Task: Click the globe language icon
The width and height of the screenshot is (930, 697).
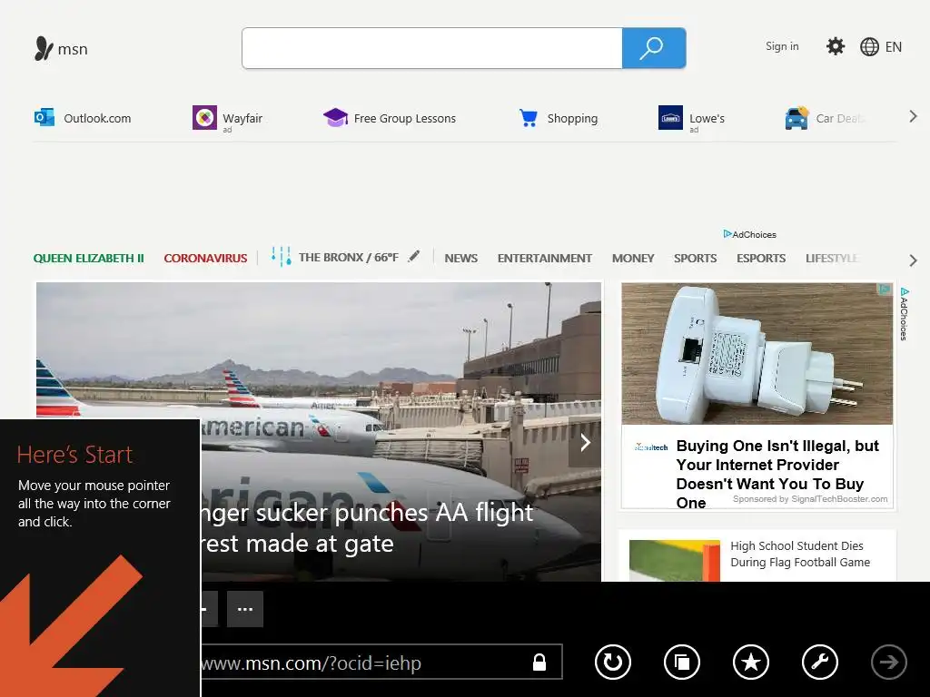Action: (869, 47)
